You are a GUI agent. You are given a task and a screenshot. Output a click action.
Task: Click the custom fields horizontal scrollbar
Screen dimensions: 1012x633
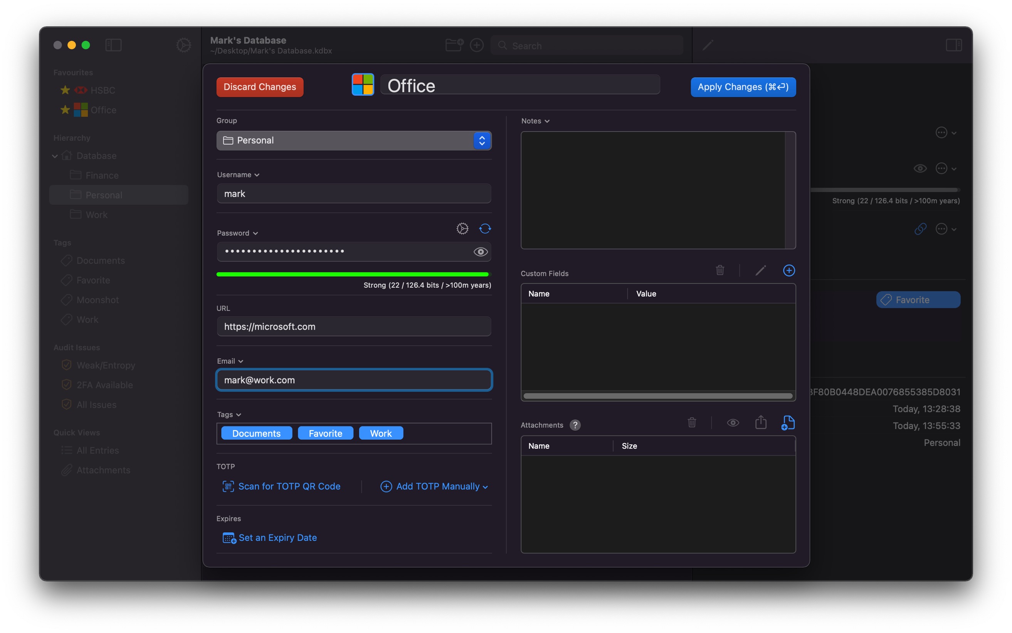658,396
